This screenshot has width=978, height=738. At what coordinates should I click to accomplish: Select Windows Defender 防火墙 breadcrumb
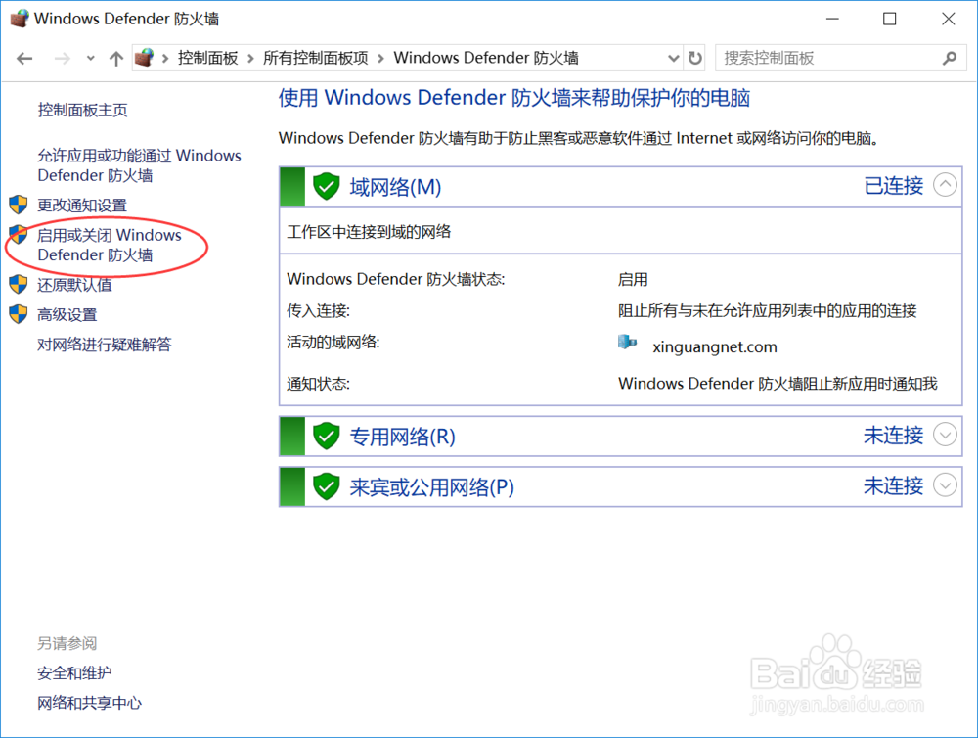click(486, 58)
